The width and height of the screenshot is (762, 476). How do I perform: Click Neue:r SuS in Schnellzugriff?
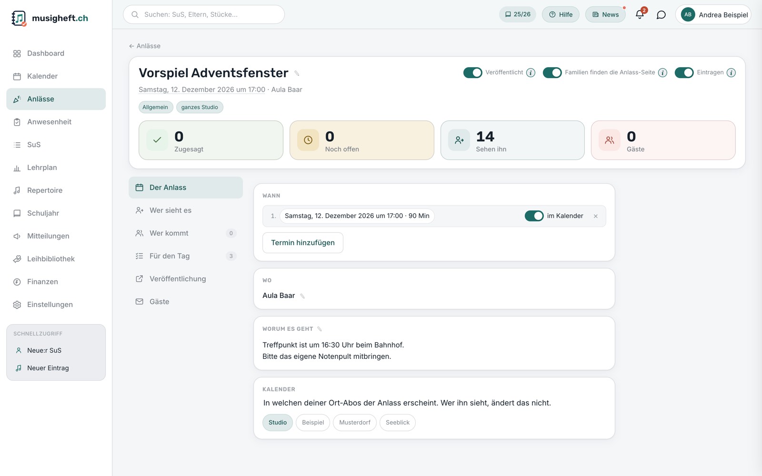click(x=56, y=350)
